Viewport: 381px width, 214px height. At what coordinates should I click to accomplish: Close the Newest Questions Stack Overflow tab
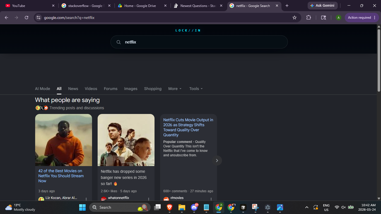(221, 6)
